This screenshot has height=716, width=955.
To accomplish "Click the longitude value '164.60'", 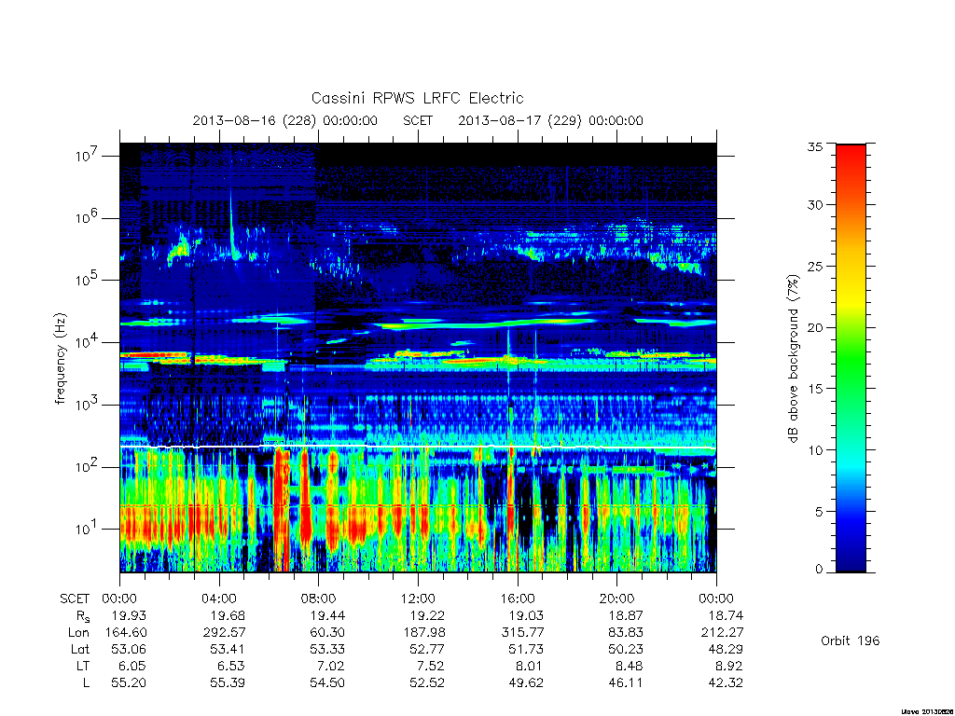I will tap(126, 633).
